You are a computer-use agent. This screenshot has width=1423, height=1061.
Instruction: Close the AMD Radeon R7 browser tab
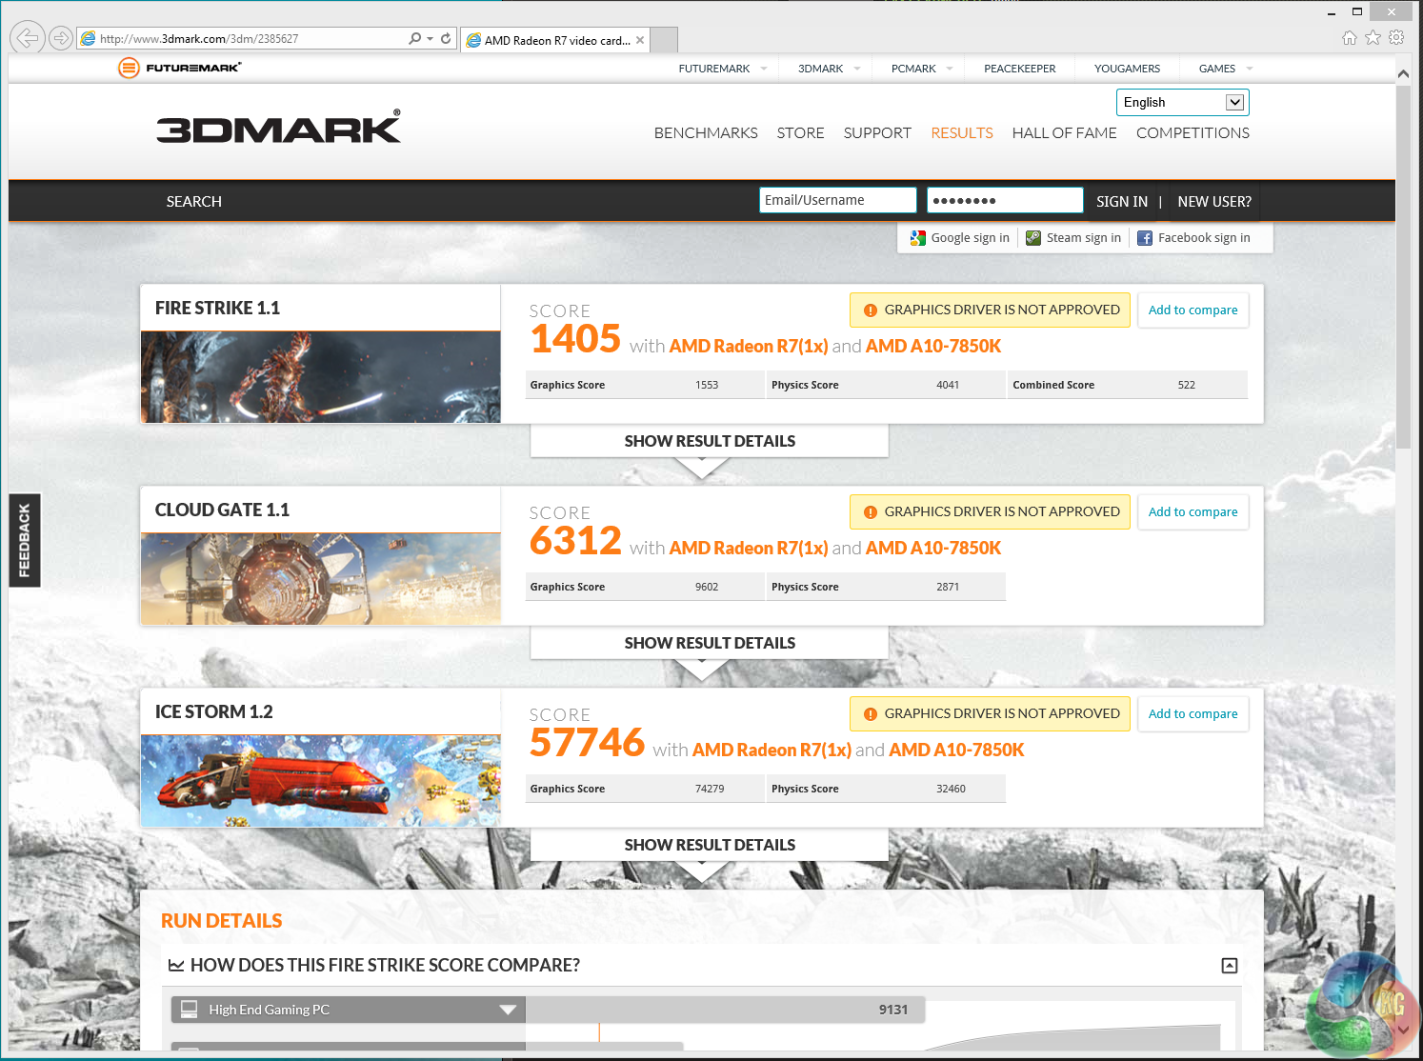[x=640, y=40]
